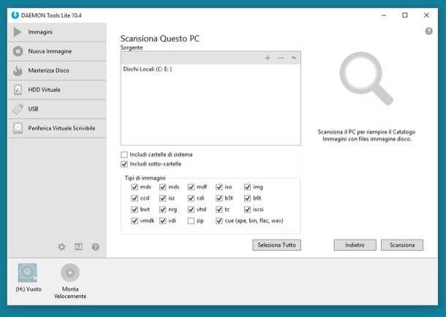Toggle the b5t checkbox
This screenshot has height=317, width=446.
click(x=219, y=198)
